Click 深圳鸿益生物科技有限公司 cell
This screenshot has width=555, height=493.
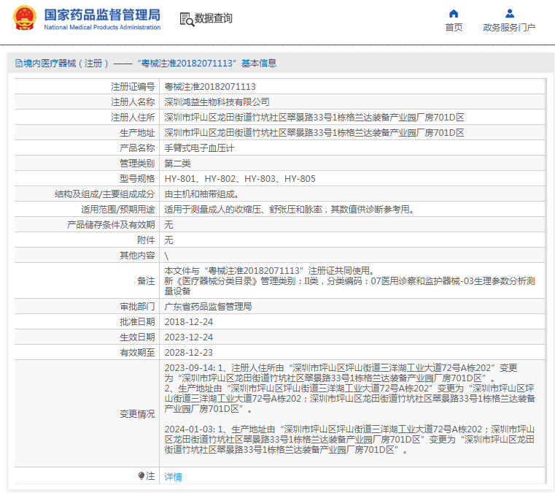[217, 102]
